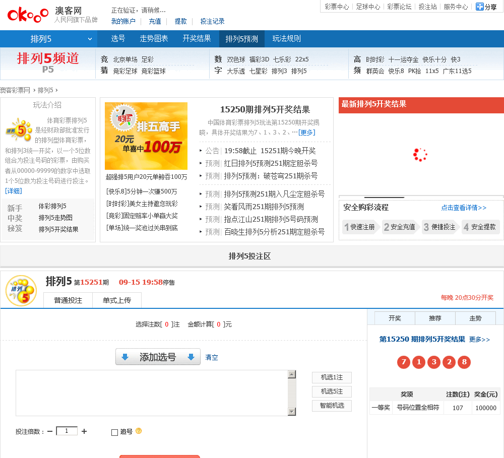Open 投注记录 link
This screenshot has width=504, height=458.
click(213, 22)
